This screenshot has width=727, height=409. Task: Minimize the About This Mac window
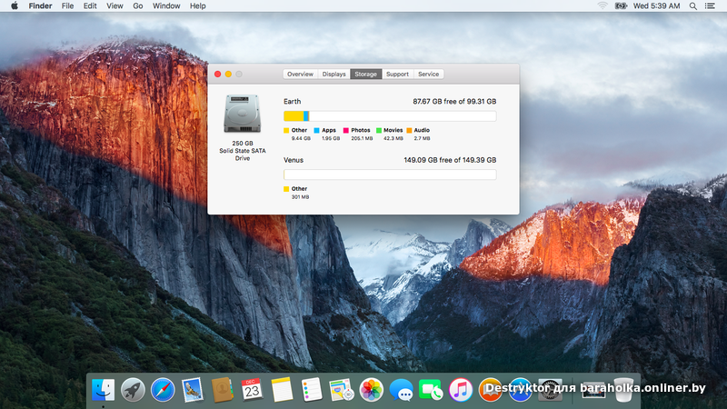(x=228, y=75)
